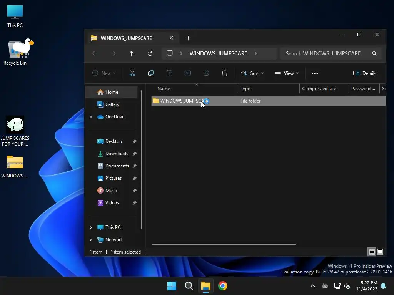Screen dimensions: 394x295
Task: Click the Delete trash can icon
Action: [x=225, y=73]
